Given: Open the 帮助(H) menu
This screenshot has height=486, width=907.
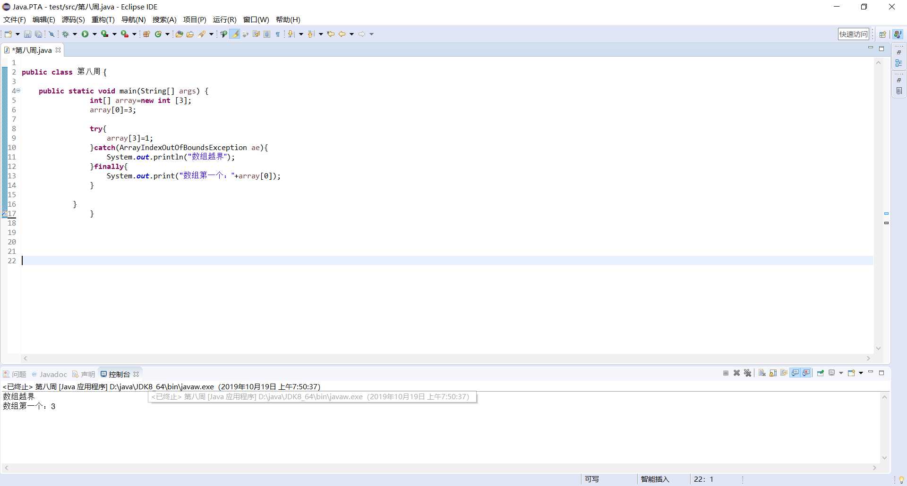Looking at the screenshot, I should [288, 20].
